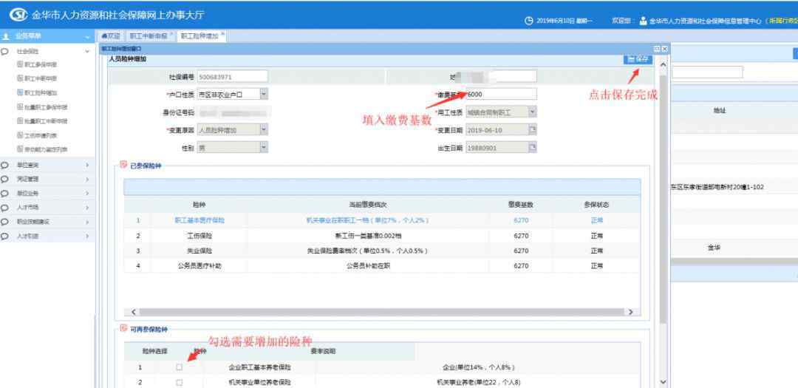
Task: Check the 机关事业单位养老保险 checkbox
Action: [179, 382]
